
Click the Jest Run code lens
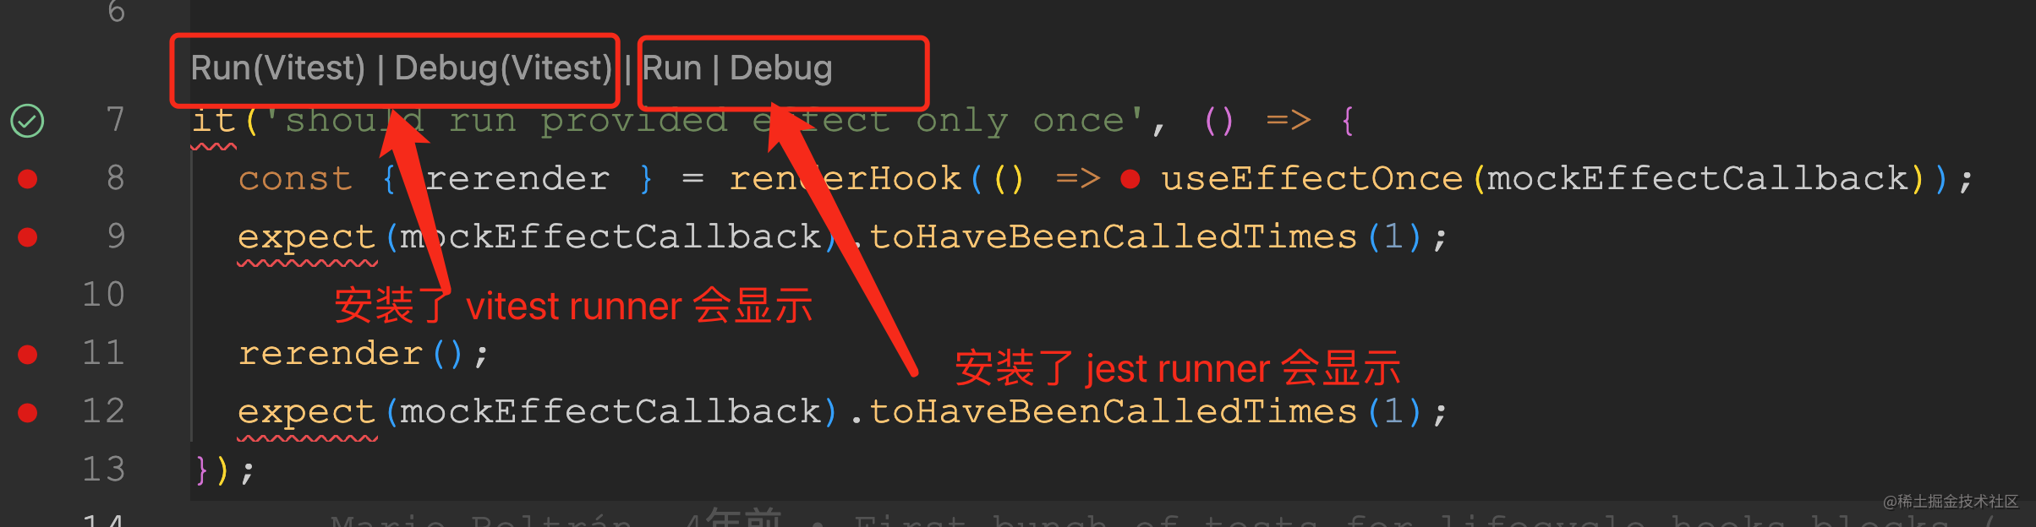pos(672,68)
